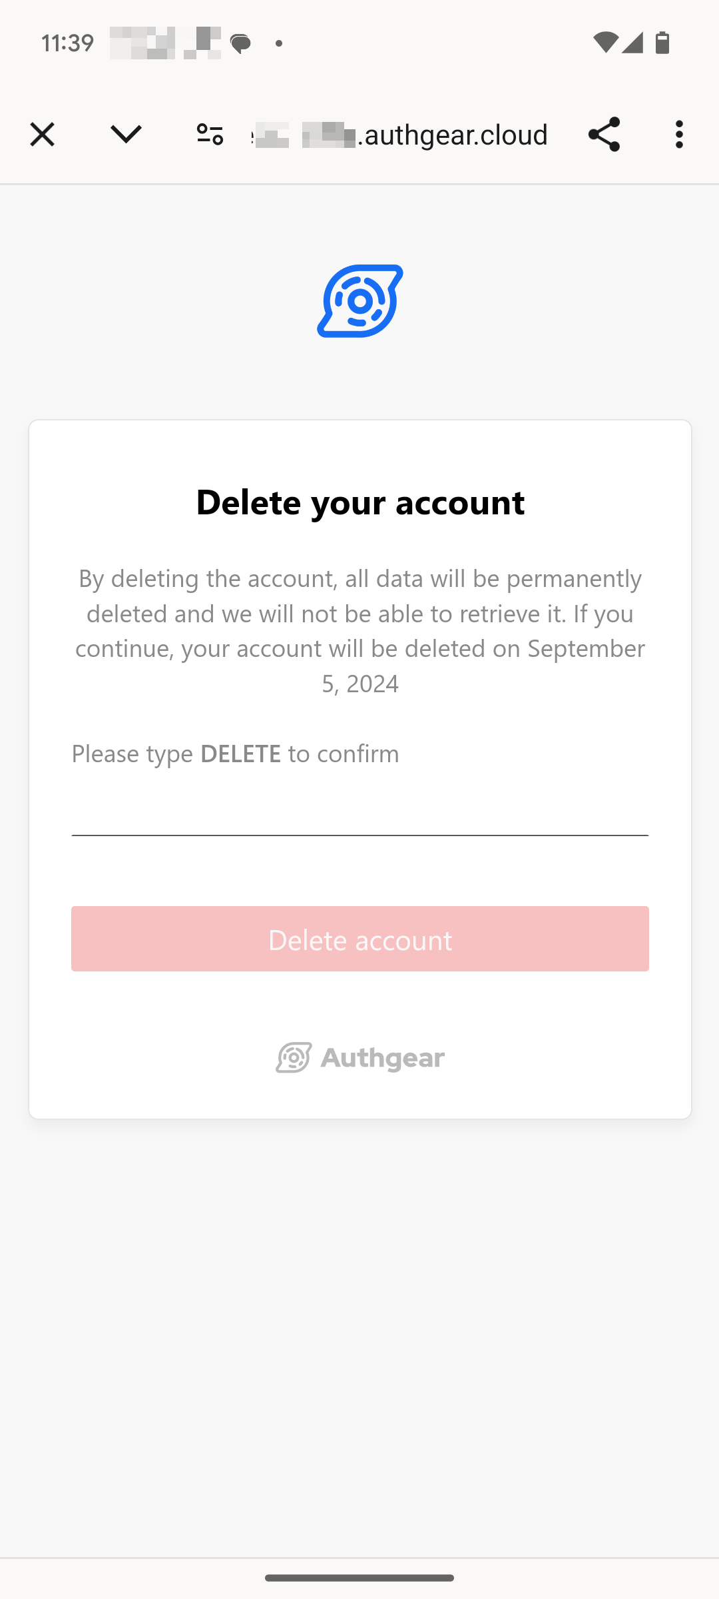Share this page via the share icon

[604, 135]
